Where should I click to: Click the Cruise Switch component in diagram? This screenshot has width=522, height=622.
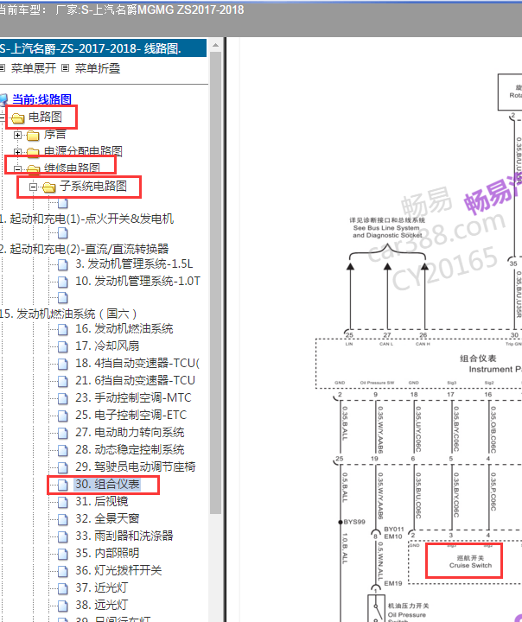tap(470, 562)
